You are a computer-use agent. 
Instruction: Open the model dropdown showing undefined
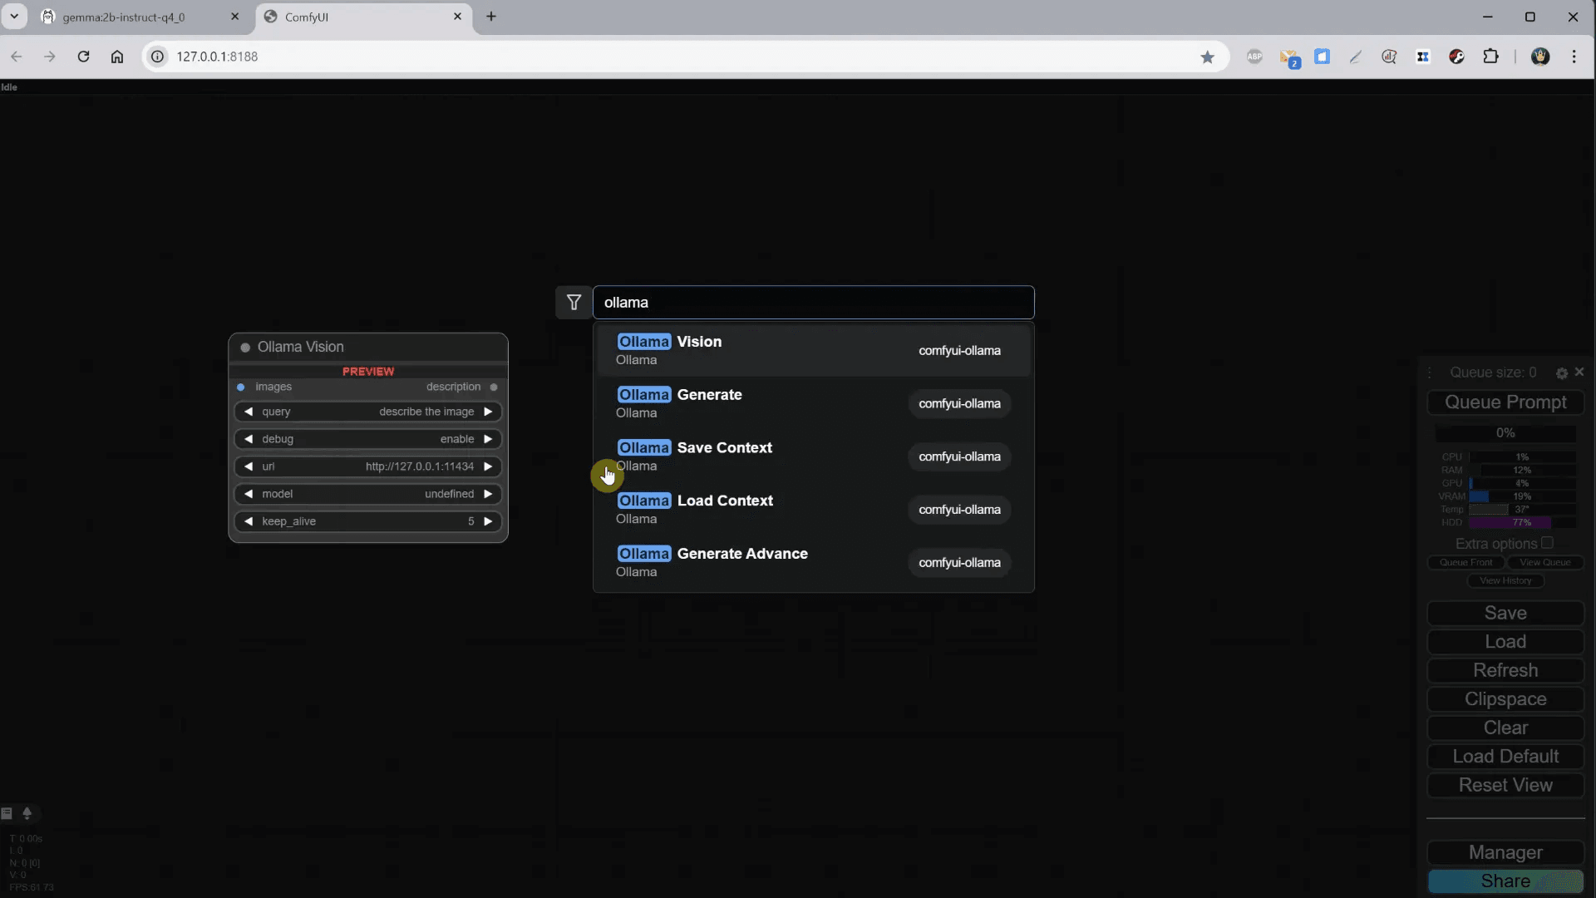pos(367,494)
